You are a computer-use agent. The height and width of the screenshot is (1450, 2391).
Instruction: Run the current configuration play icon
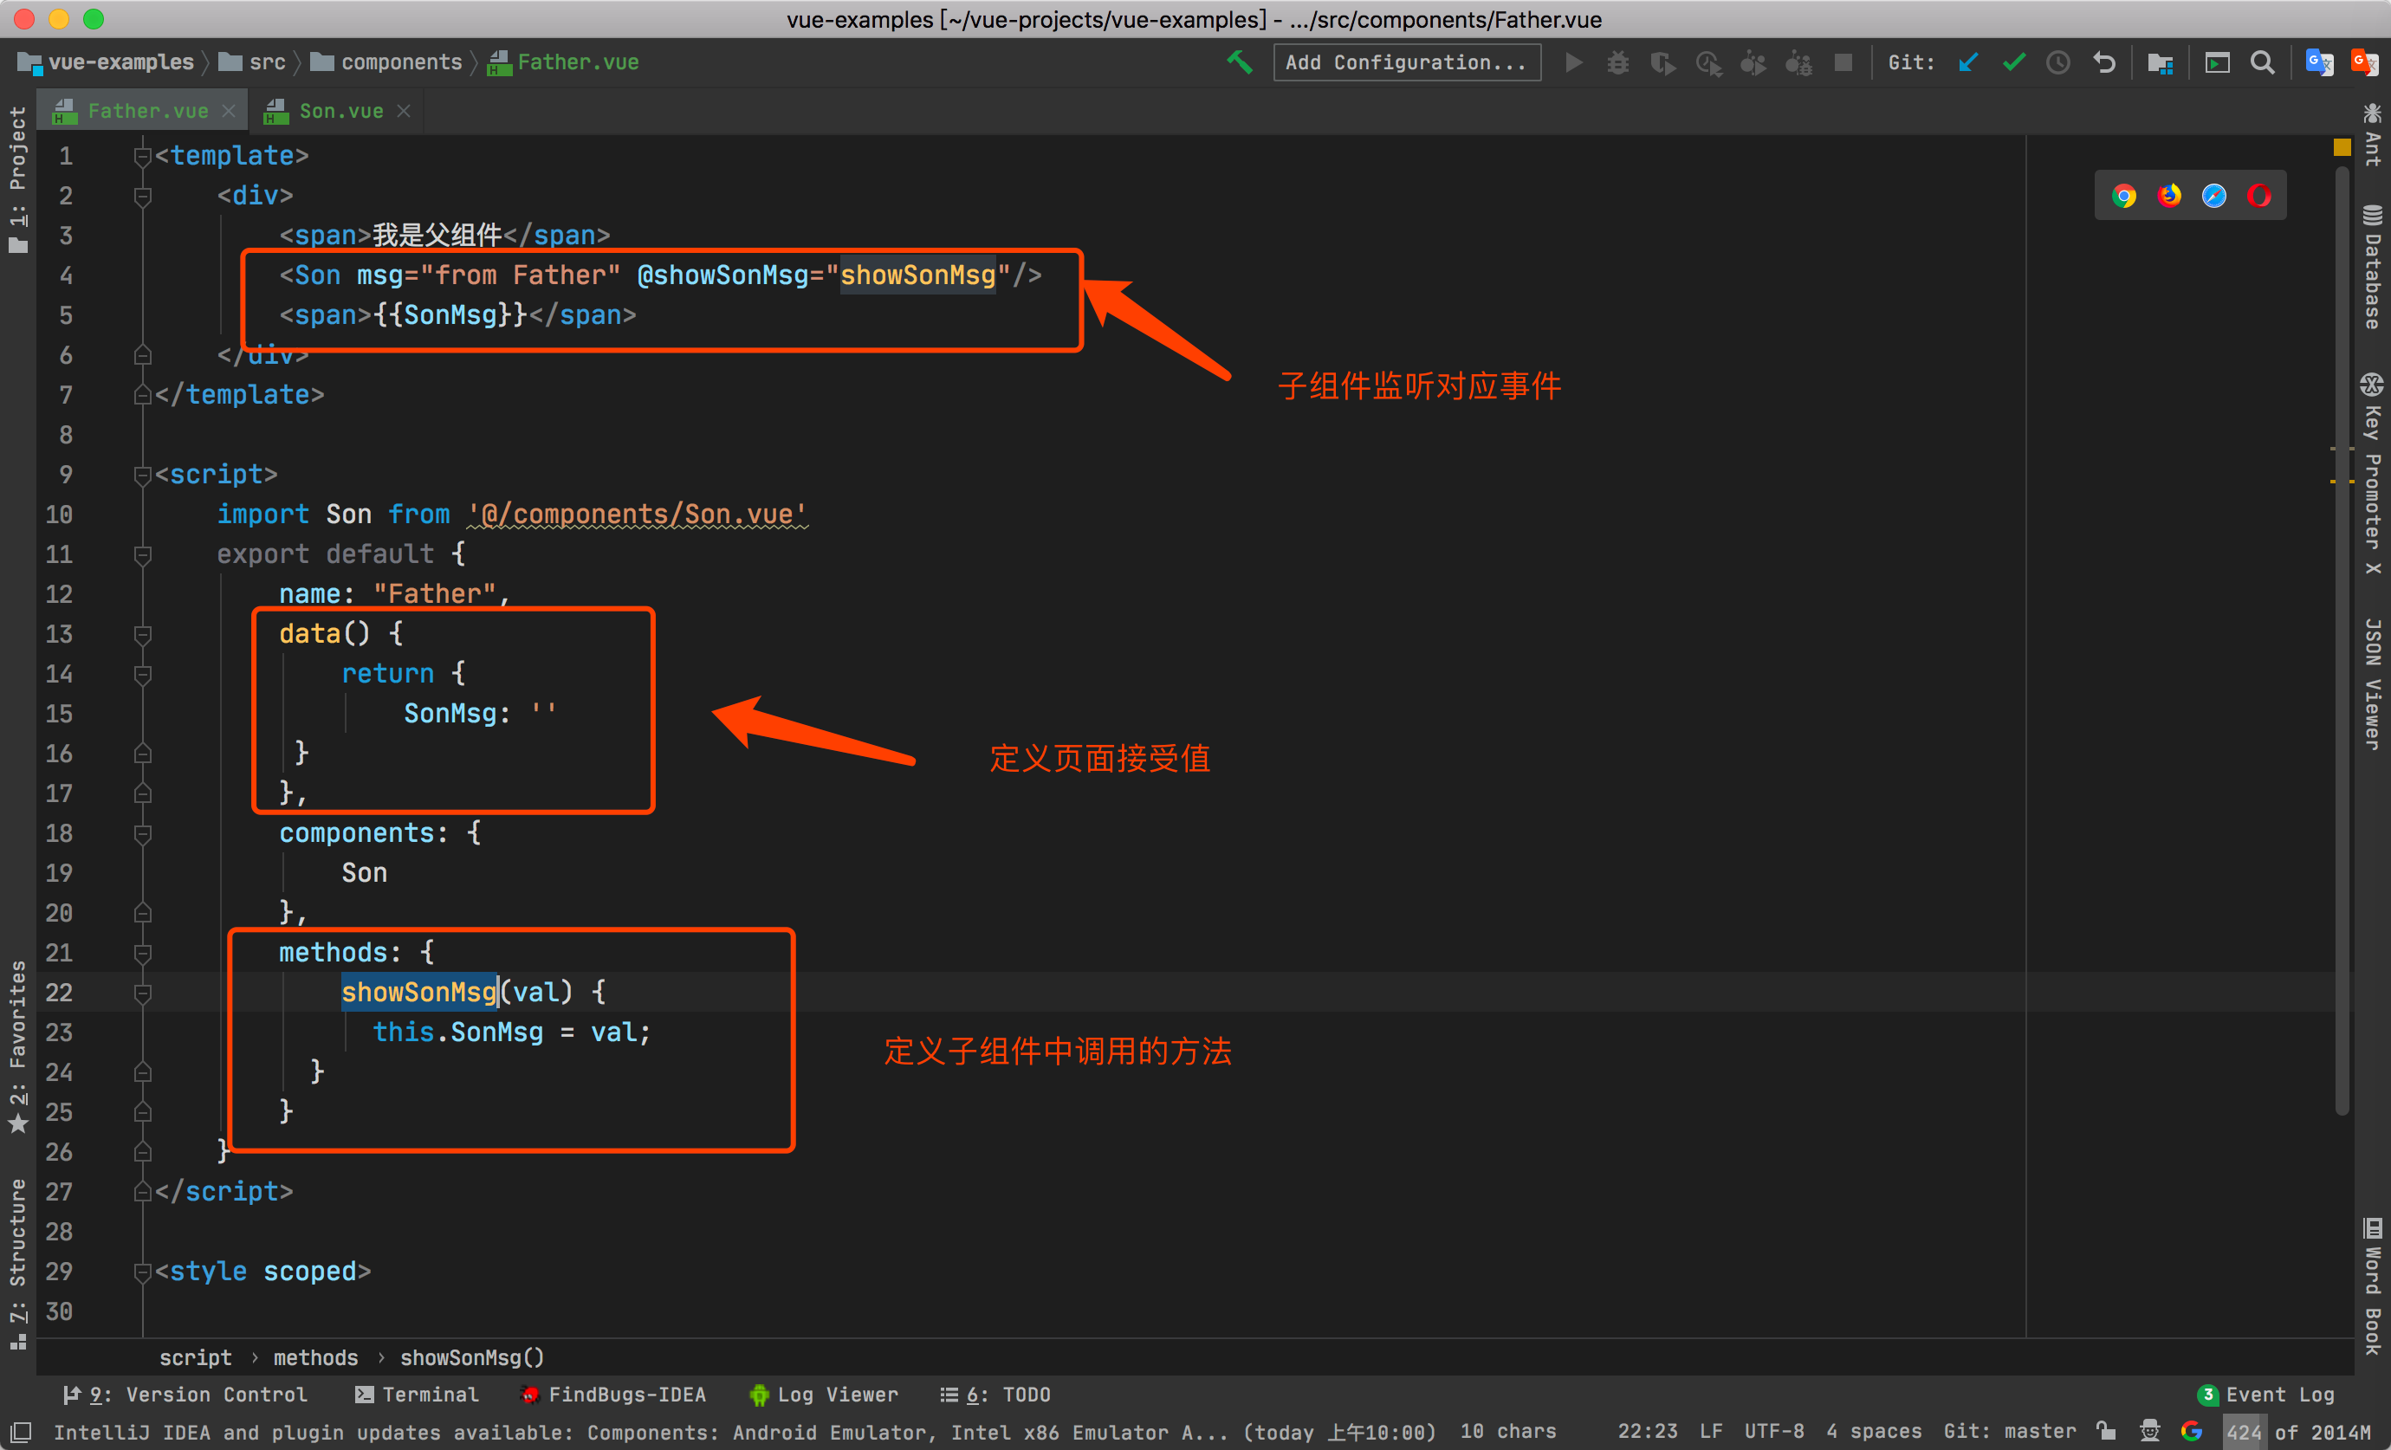click(1573, 62)
